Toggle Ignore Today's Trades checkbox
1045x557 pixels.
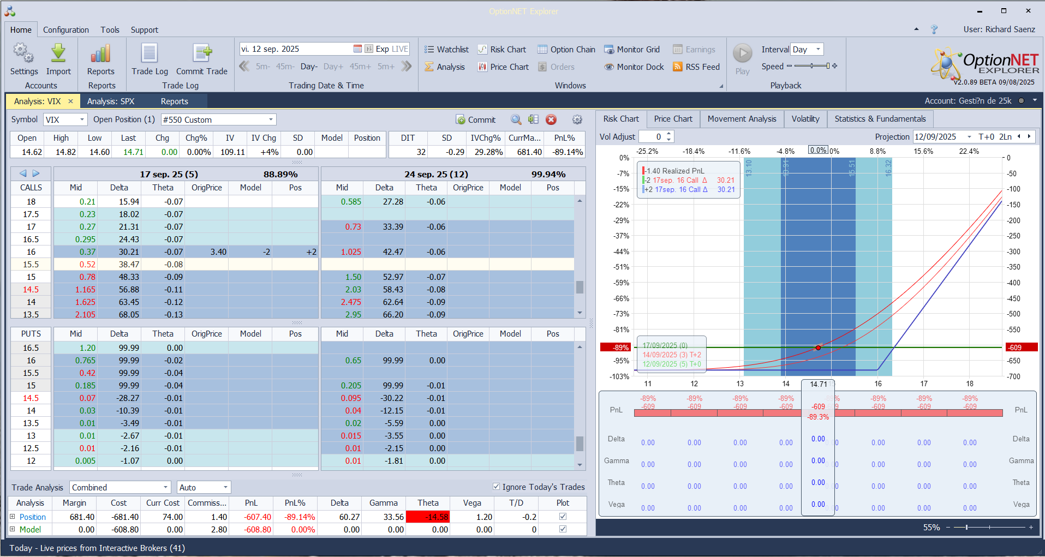coord(496,486)
